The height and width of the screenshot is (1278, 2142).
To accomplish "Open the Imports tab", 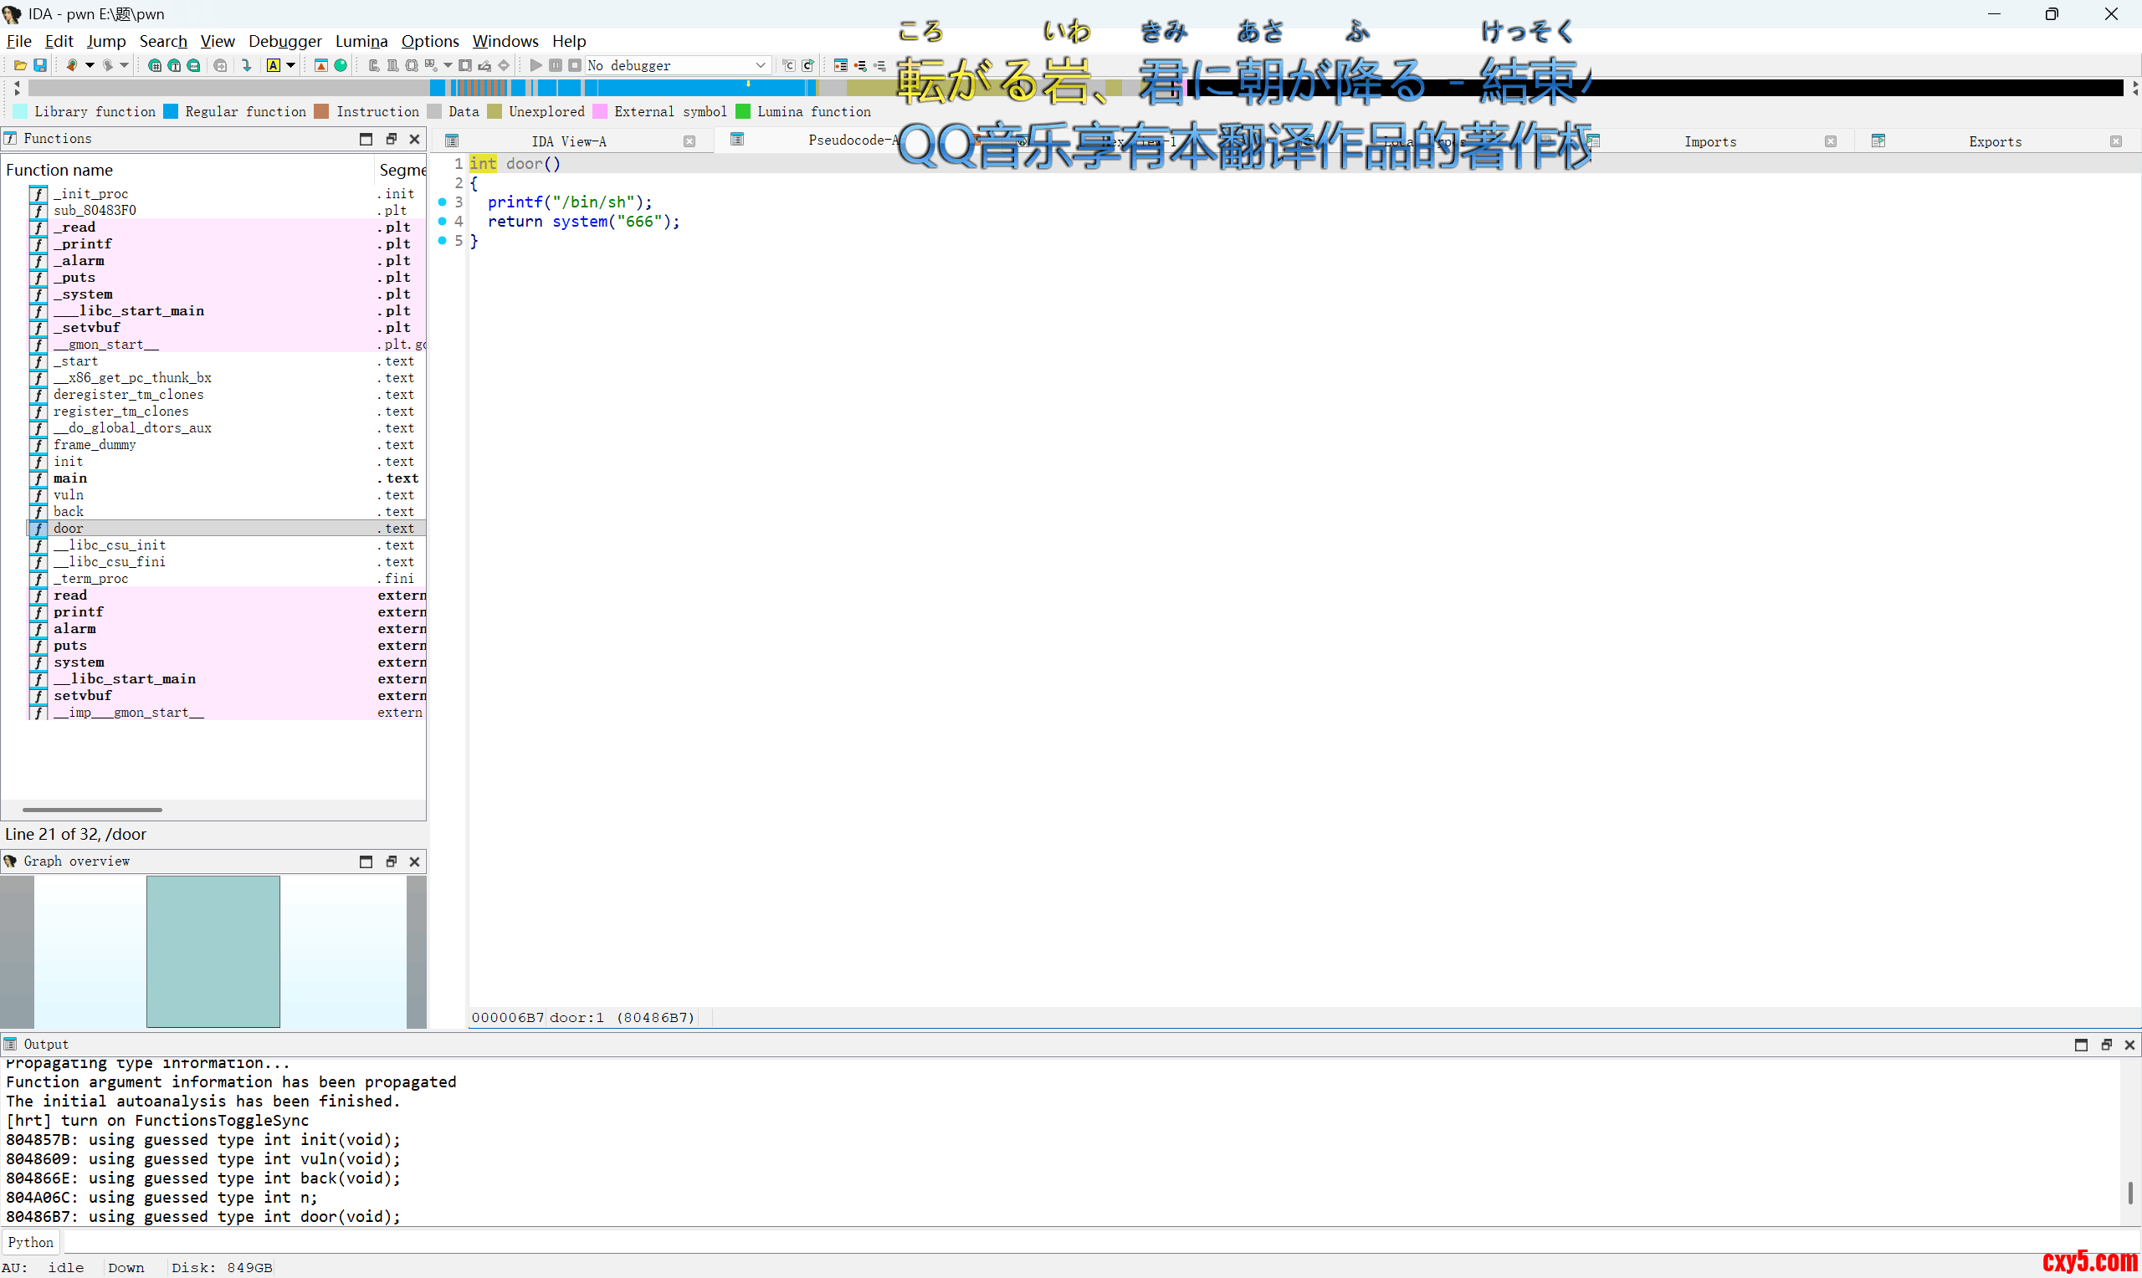I will pyautogui.click(x=1709, y=141).
